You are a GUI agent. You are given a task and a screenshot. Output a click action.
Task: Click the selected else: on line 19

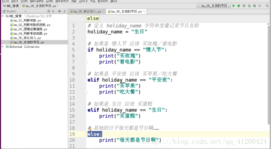pyautogui.click(x=95, y=134)
